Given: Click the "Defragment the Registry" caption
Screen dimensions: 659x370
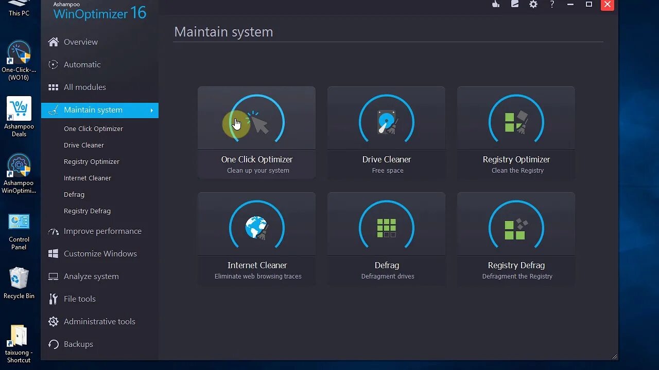Looking at the screenshot, I should (x=517, y=276).
